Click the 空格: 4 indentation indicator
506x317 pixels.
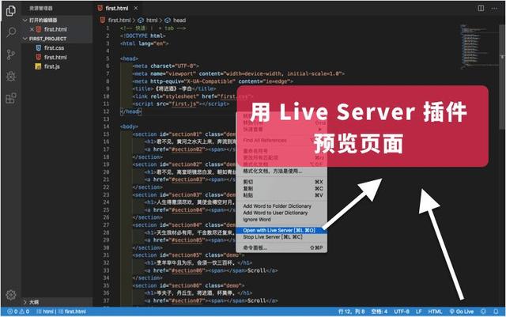(x=379, y=311)
